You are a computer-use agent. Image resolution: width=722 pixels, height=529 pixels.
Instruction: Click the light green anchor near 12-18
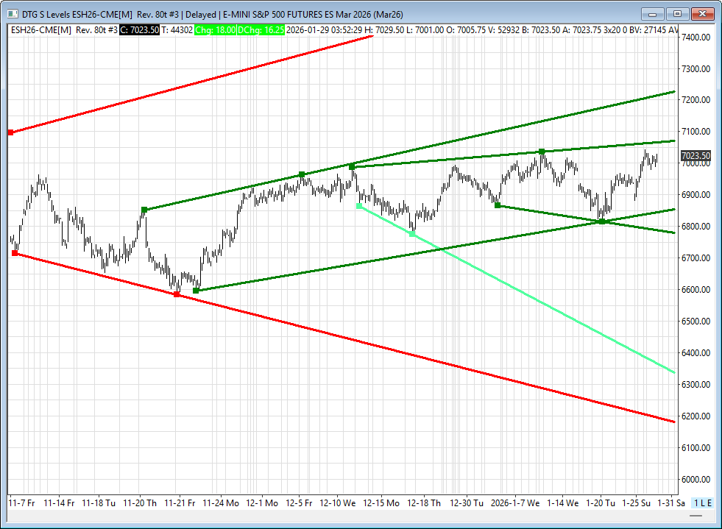pyautogui.click(x=412, y=234)
